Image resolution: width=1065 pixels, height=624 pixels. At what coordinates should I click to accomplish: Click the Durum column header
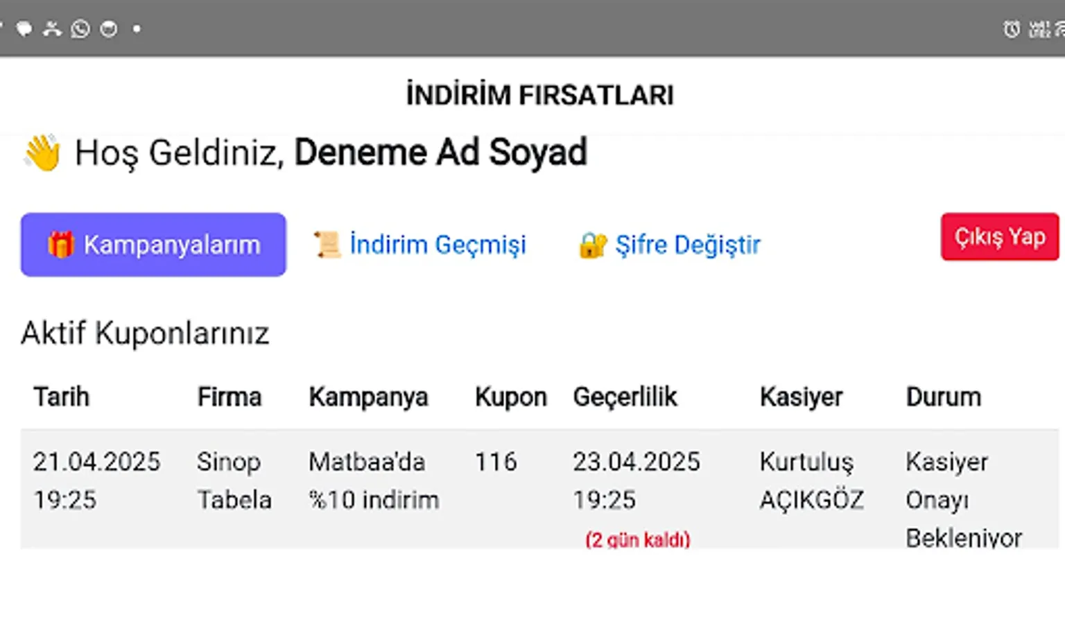[944, 397]
